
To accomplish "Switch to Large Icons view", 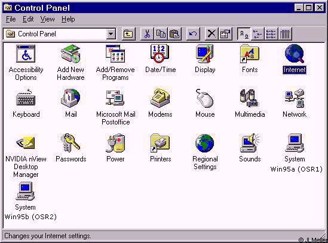I will (x=244, y=34).
